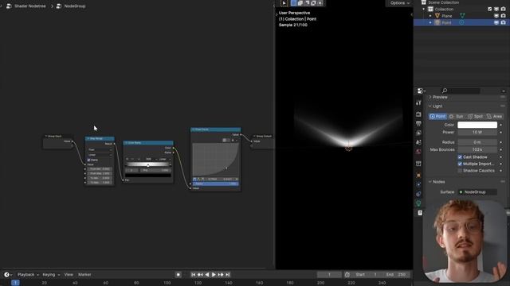Open the Light Data properties tab icon

[418, 203]
